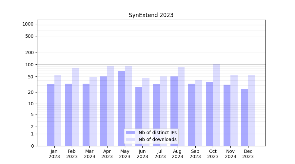Click the June 2023 downloads bar
This screenshot has height=164, width=295.
[146, 112]
